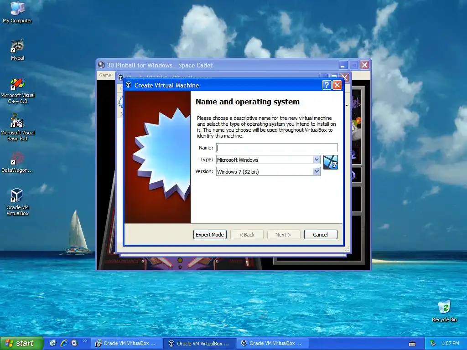The height and width of the screenshot is (350, 467).
Task: Select Microsoft Visual C++ 6.0 shortcut
Action: point(17,91)
